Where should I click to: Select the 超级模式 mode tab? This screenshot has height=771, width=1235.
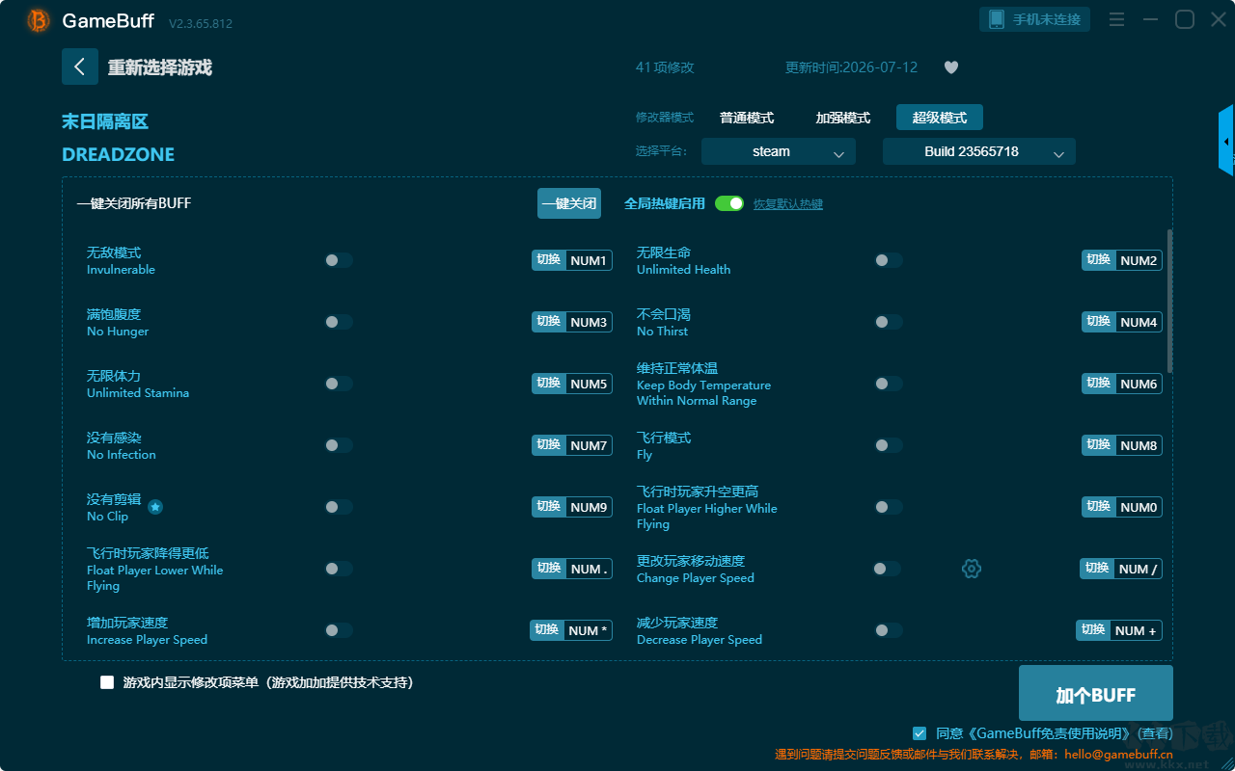point(940,118)
